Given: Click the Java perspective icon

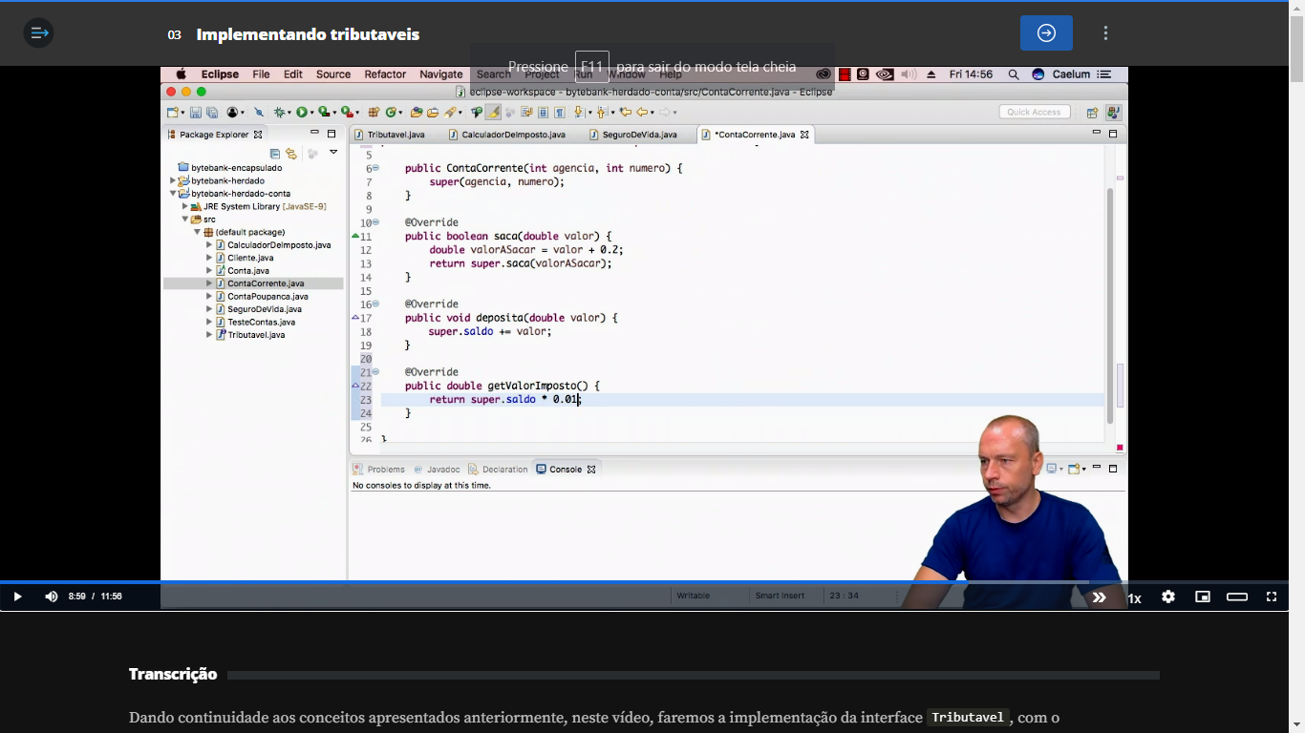Looking at the screenshot, I should click(1113, 113).
